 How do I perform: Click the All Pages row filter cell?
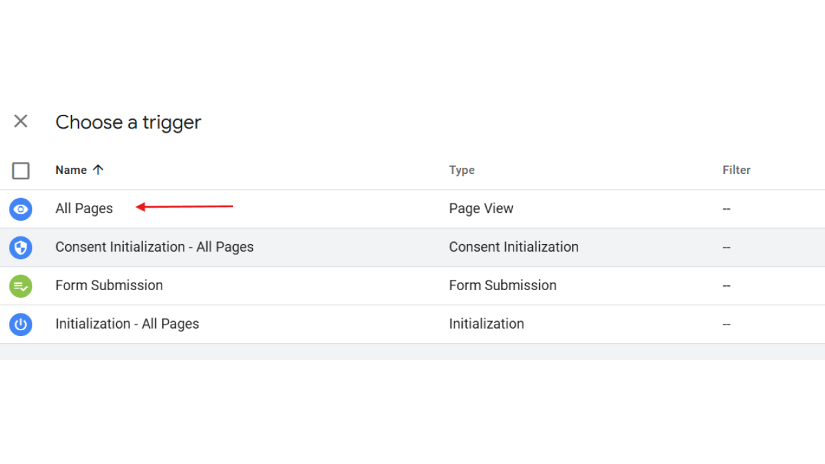(726, 209)
